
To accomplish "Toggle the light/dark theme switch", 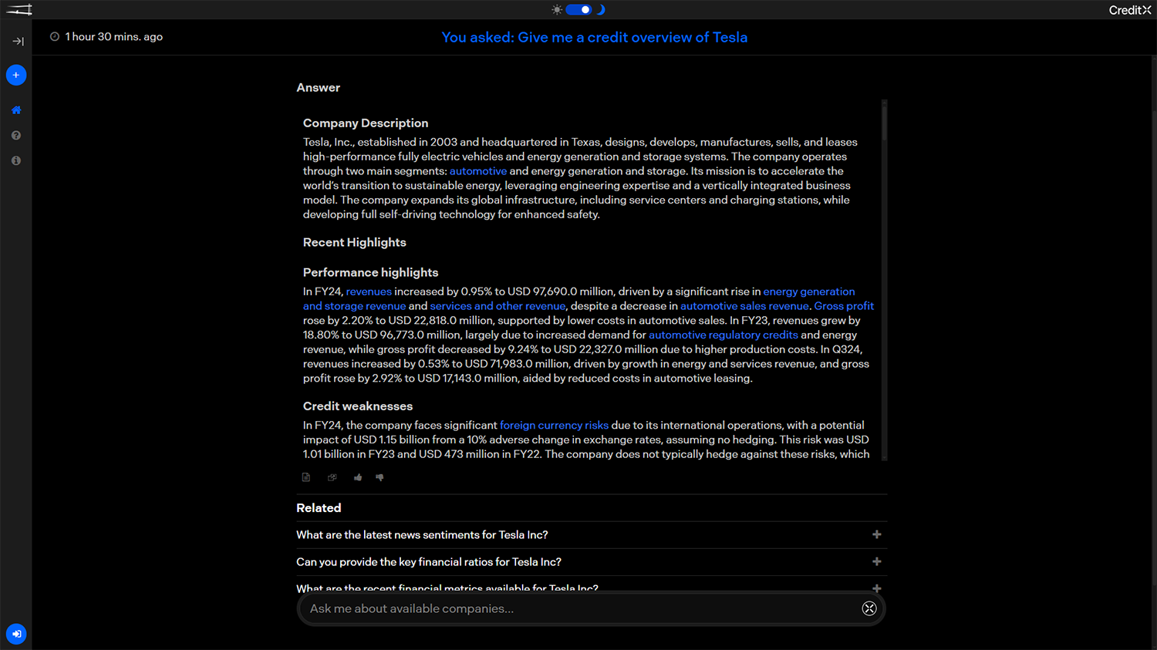I will 578,10.
